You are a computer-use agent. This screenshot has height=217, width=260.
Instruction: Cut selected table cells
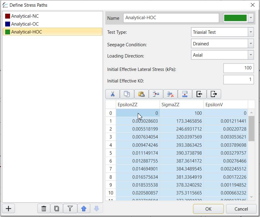pos(112,94)
